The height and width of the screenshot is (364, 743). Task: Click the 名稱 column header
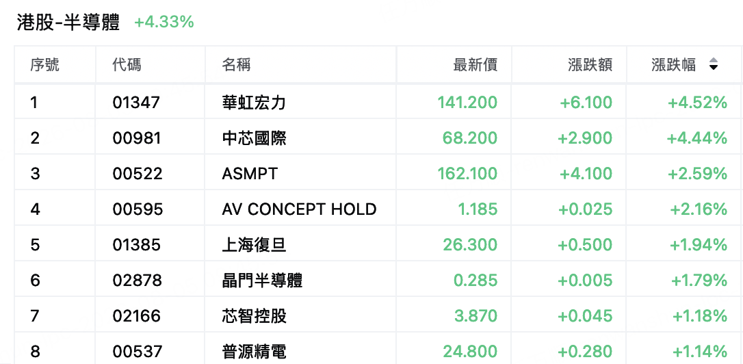click(x=236, y=64)
